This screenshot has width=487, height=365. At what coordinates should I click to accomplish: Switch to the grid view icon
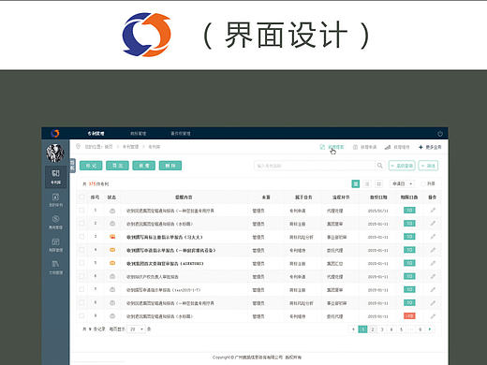[378, 183]
